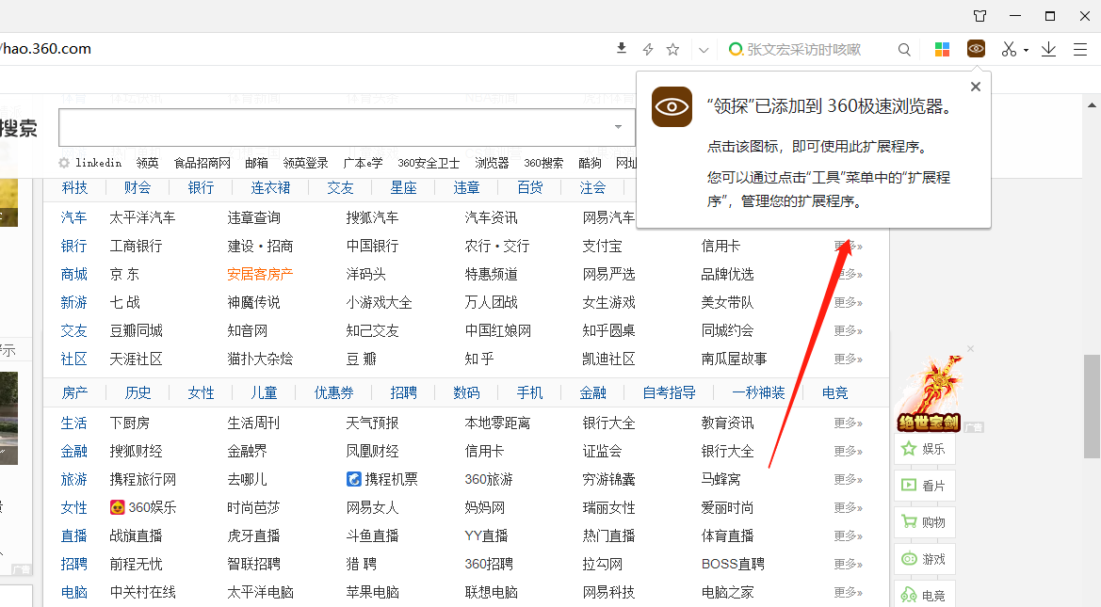Open the 太平洋汽车 link
The width and height of the screenshot is (1101, 607).
coord(142,217)
